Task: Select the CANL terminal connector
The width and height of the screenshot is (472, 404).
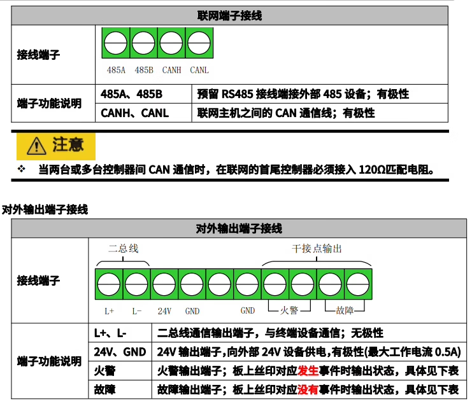Action: (199, 44)
